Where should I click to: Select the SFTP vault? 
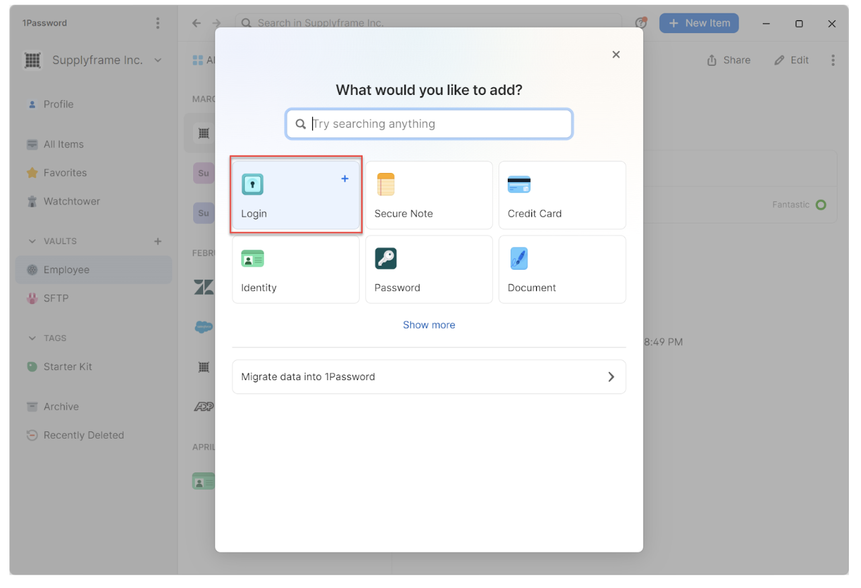(56, 298)
